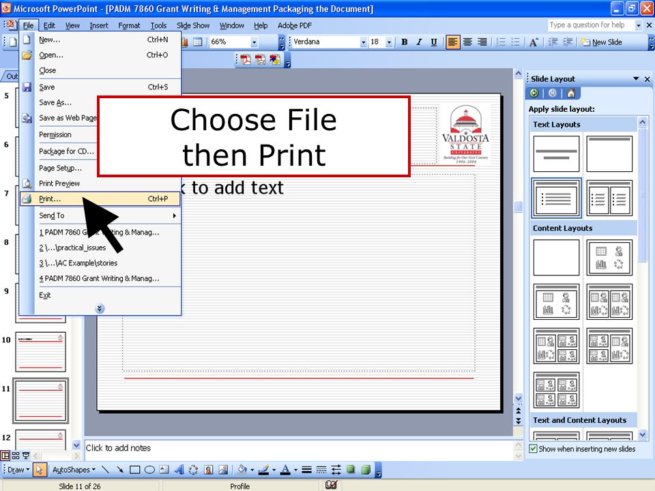Open the font size 18 dropdown
This screenshot has width=655, height=491.
pyautogui.click(x=389, y=42)
